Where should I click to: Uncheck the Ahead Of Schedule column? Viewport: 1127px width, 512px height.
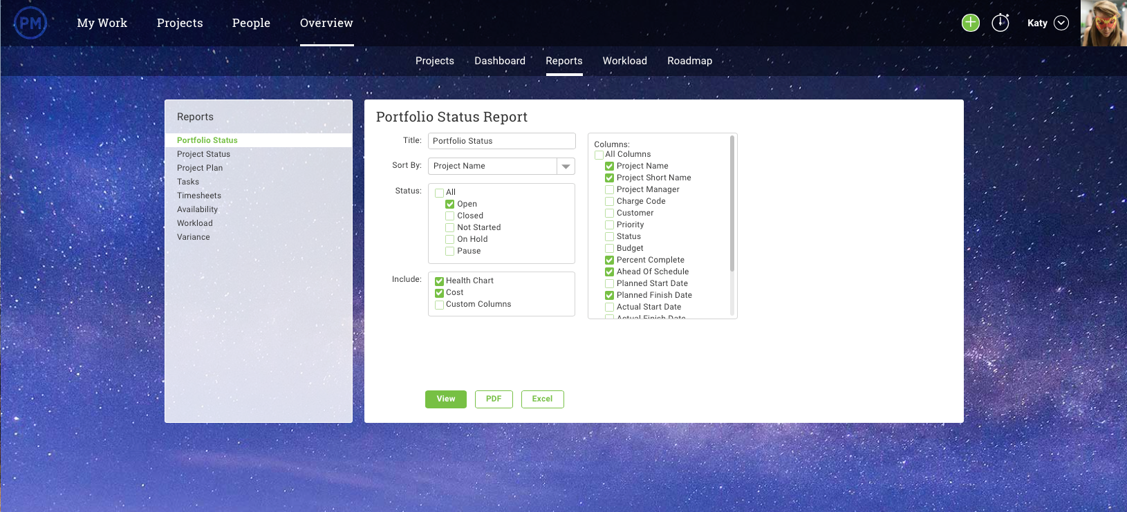(610, 272)
